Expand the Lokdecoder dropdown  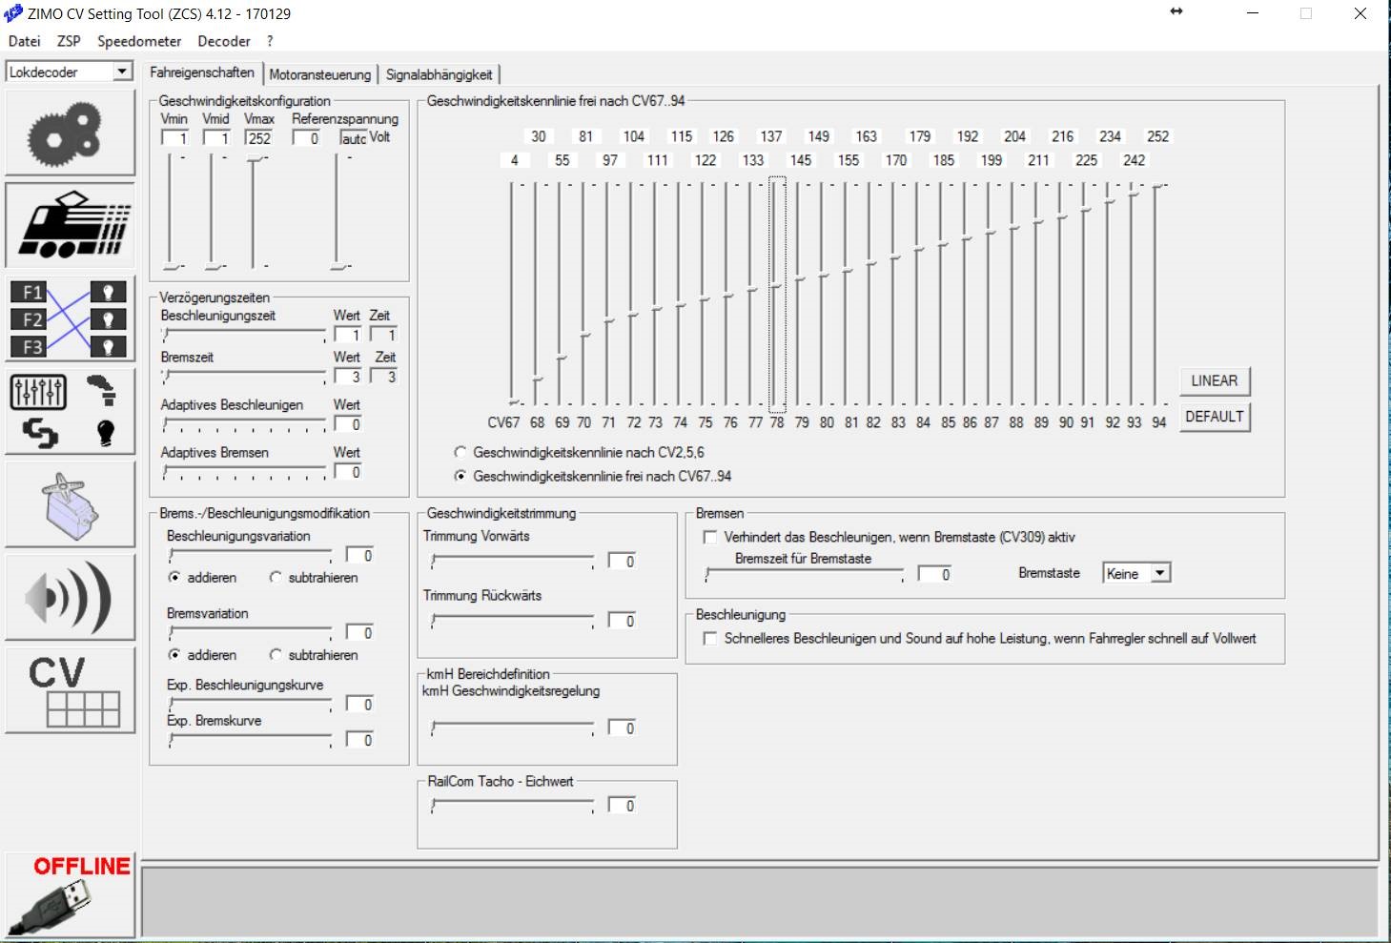coord(122,72)
